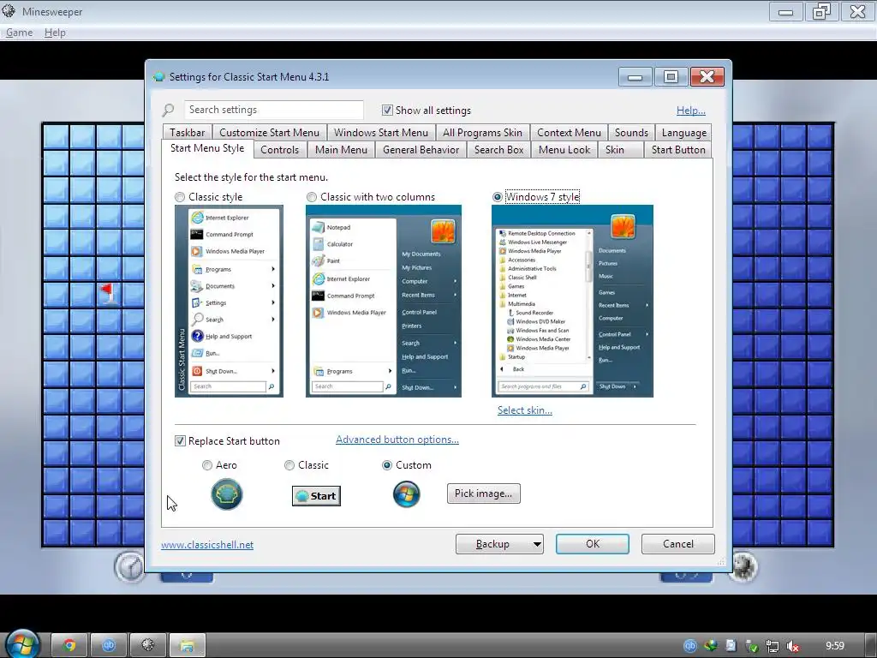Click the Select skin... link
This screenshot has width=877, height=658.
point(525,410)
